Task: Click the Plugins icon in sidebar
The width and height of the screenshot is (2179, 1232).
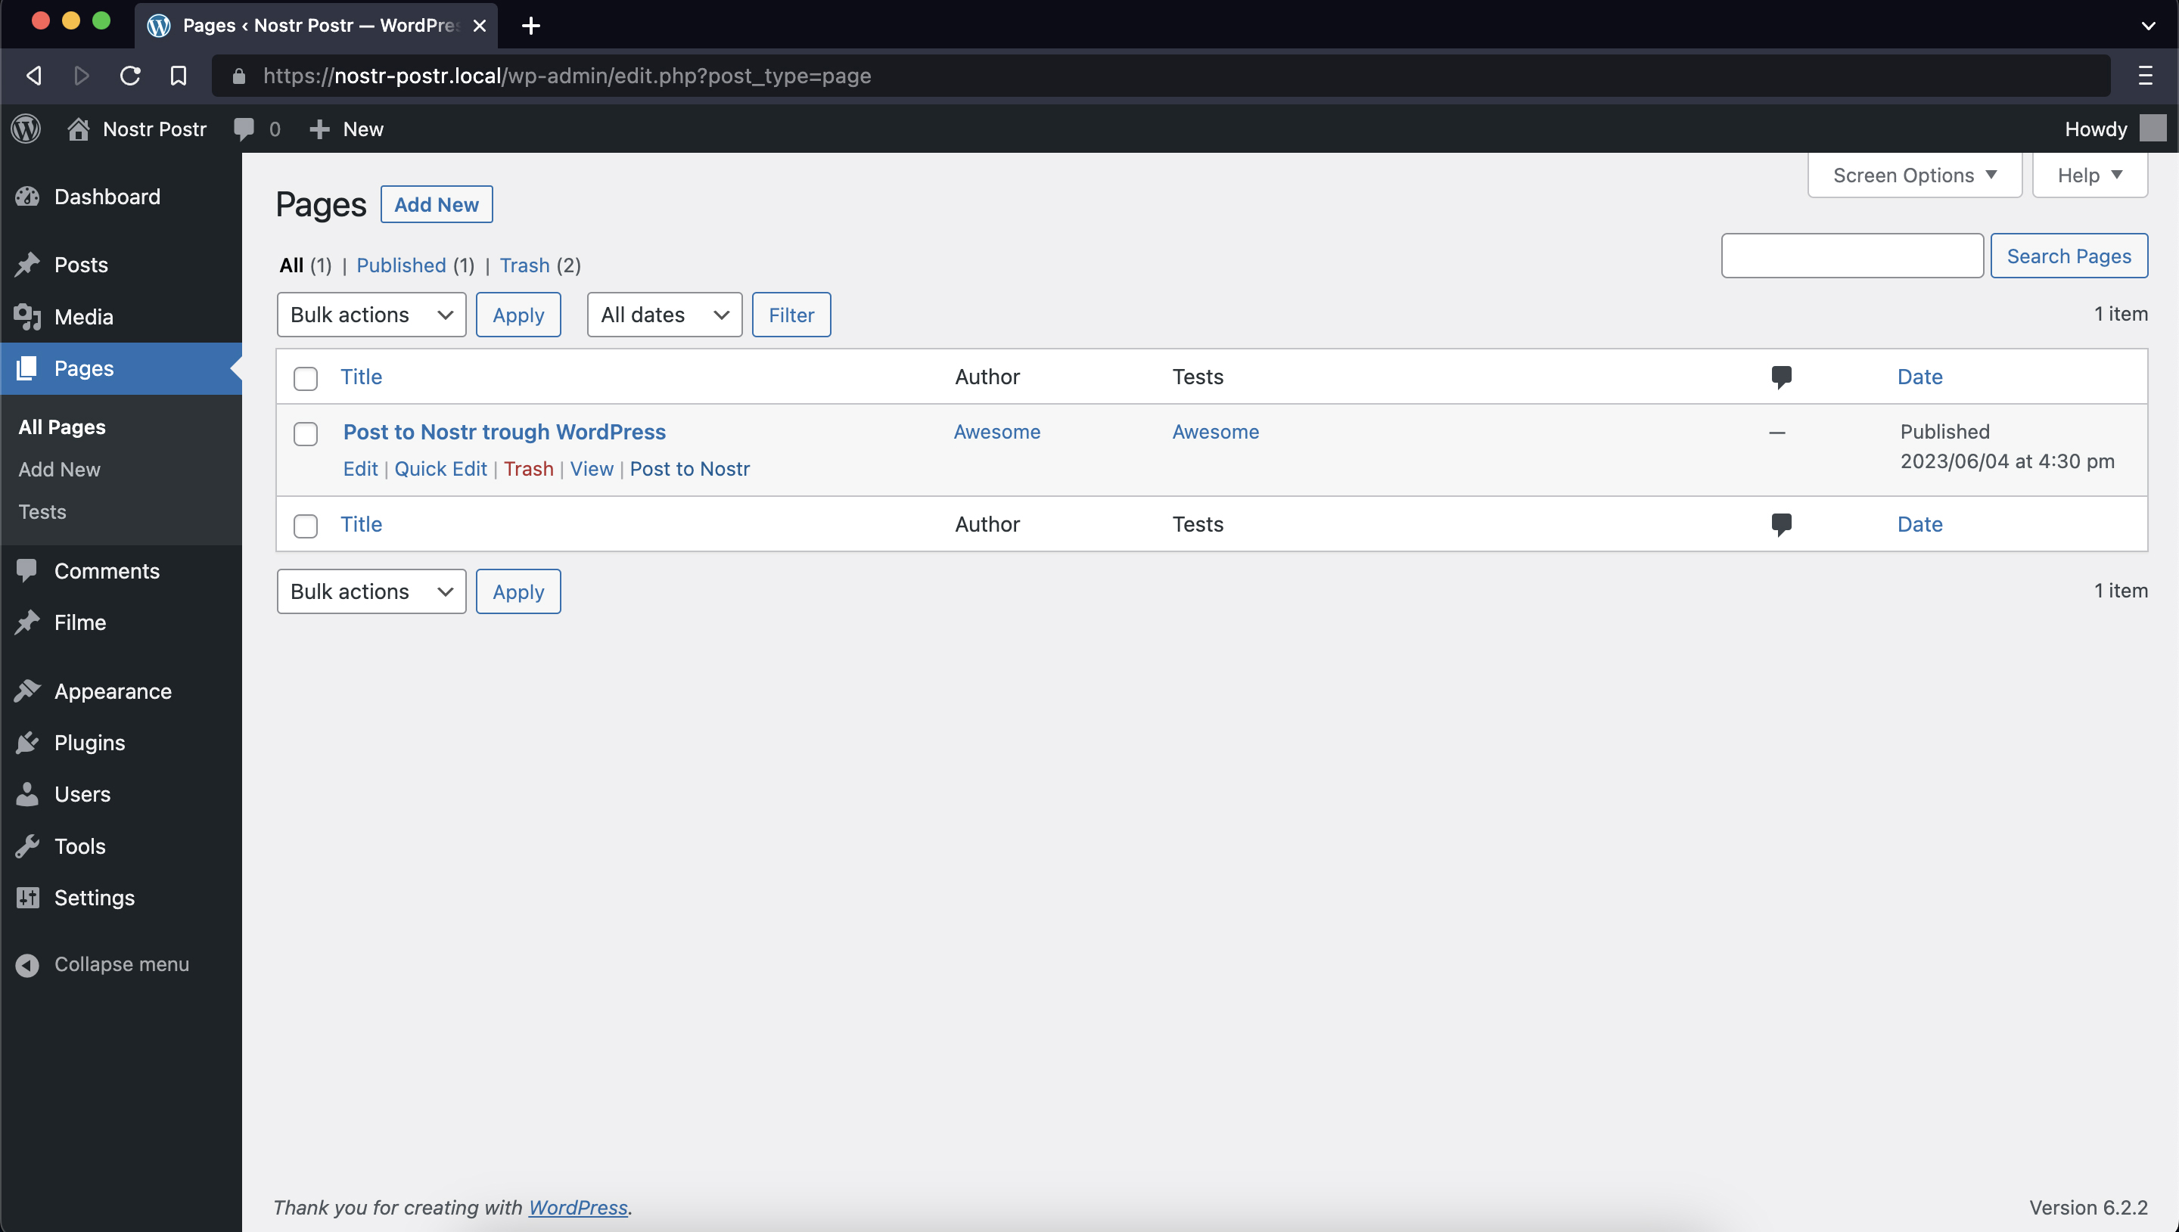Action: coord(29,742)
